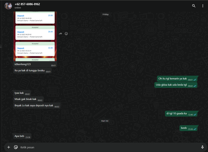Click the 20.00 deposit entry in the image
Screen dimensions: 208x152
(35, 18)
